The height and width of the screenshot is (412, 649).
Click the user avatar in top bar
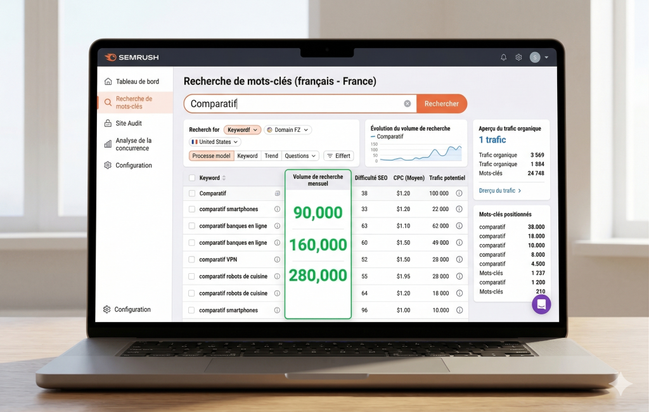tap(535, 57)
